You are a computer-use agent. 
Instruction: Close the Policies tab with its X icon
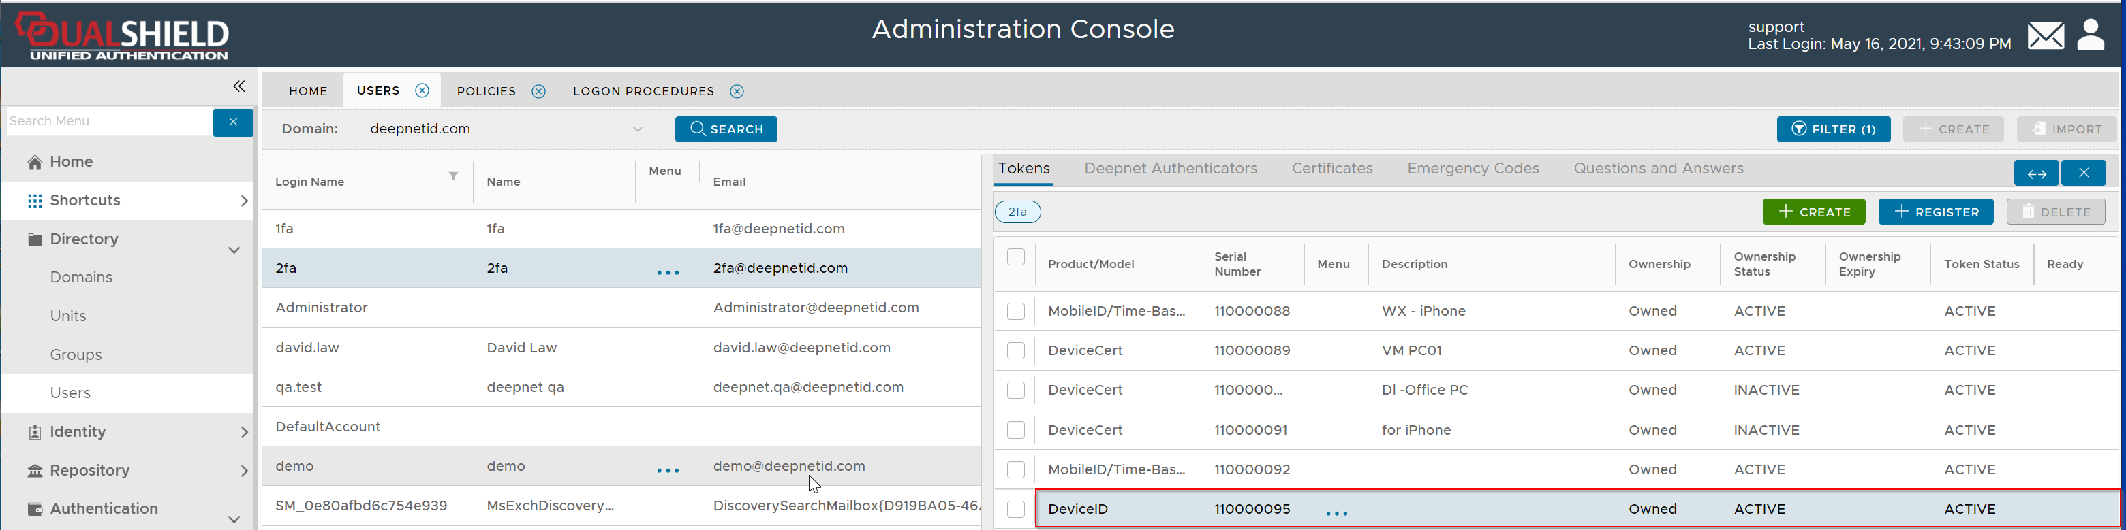(539, 91)
